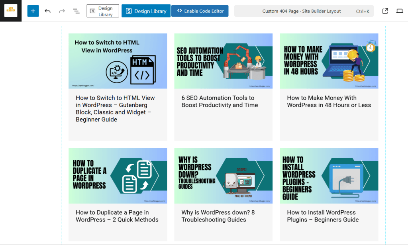Enable Code Editor
Screen dimensions: 408x245
pos(200,11)
